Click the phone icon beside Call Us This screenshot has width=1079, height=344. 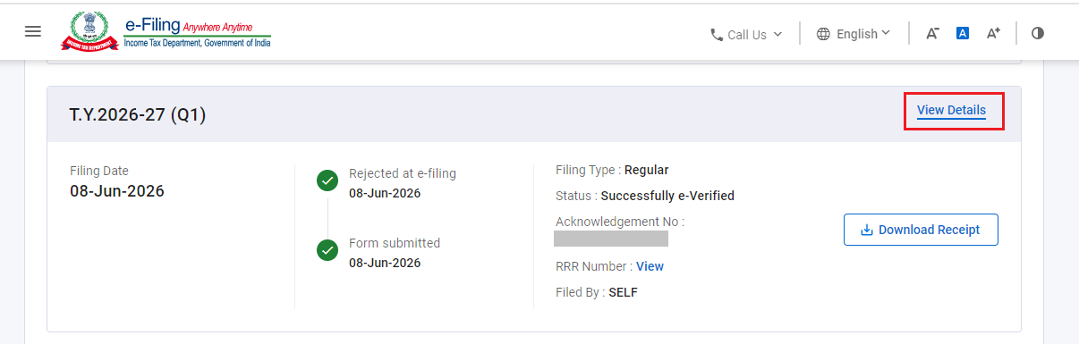point(717,35)
